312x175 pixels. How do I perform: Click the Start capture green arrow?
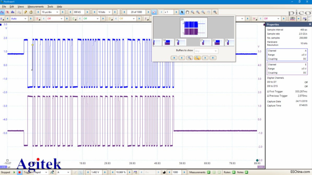[x=14, y=172]
